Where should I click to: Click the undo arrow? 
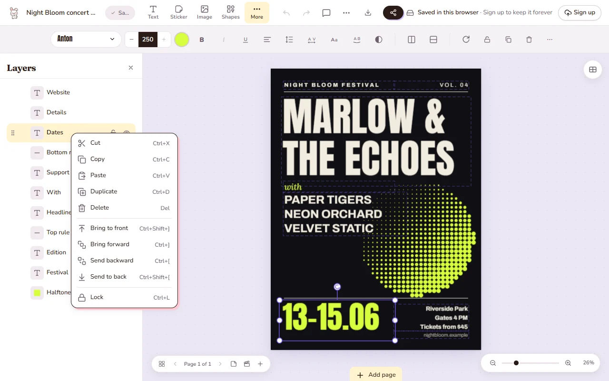(x=286, y=13)
